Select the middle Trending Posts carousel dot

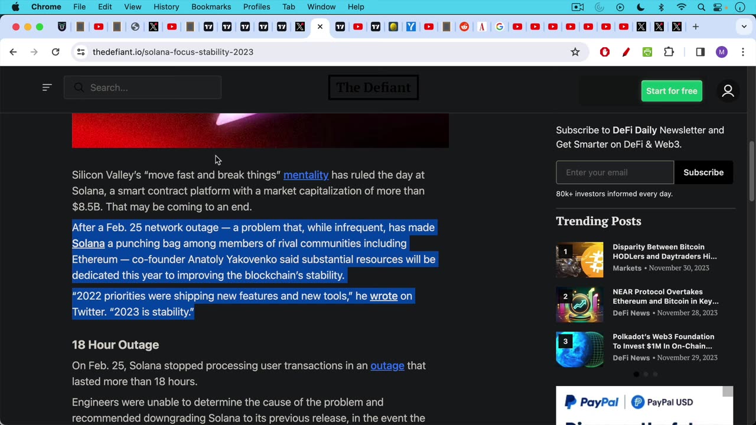pos(646,374)
